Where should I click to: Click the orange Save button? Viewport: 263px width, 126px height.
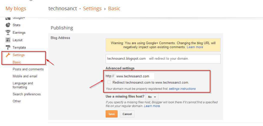[112, 114]
